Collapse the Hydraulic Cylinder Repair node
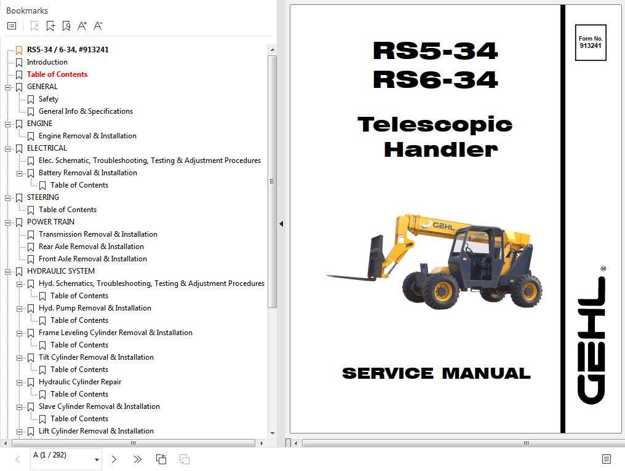Viewport: 625px width, 471px height. pos(19,382)
